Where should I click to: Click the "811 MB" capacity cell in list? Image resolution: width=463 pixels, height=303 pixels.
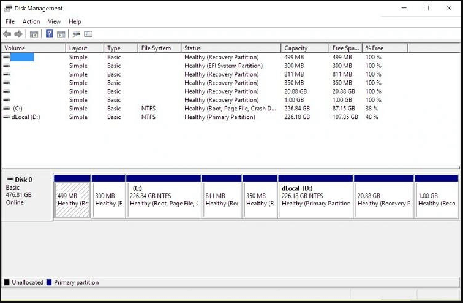(x=294, y=74)
